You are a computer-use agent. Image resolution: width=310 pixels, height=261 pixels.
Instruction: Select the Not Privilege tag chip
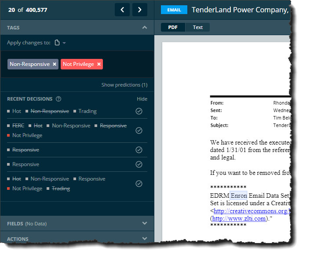pos(82,64)
